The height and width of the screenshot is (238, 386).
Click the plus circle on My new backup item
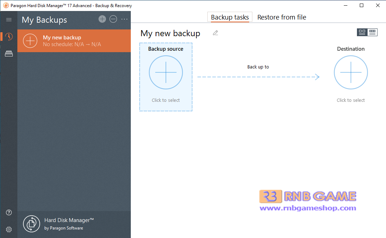(x=30, y=41)
